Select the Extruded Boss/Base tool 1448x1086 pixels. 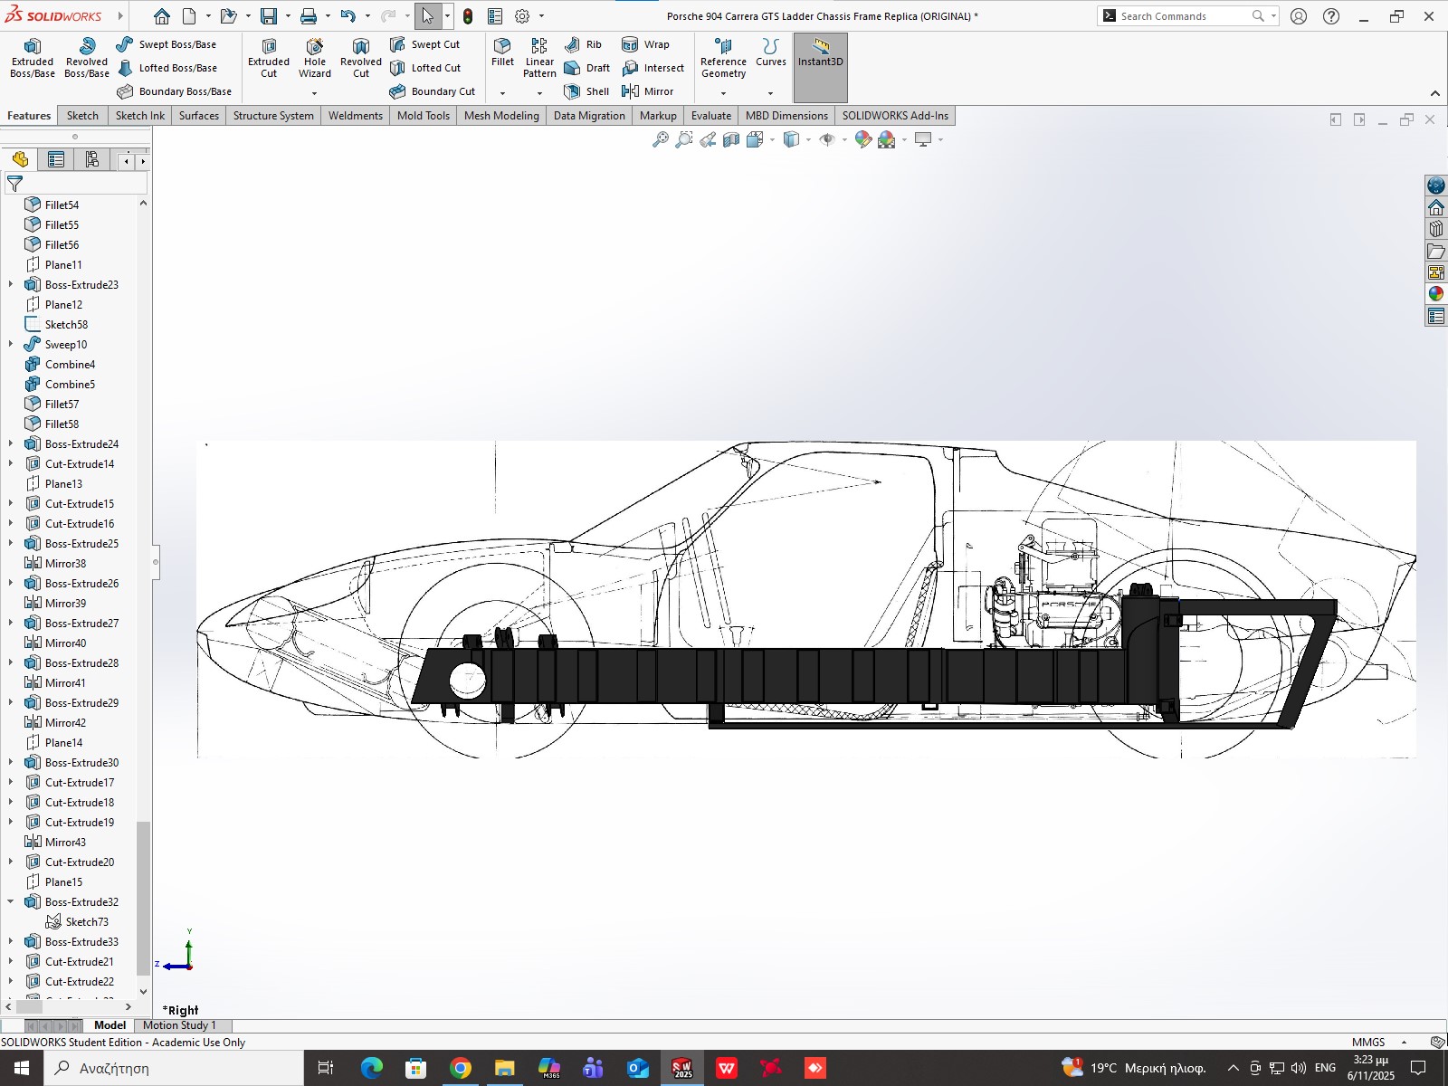click(33, 58)
